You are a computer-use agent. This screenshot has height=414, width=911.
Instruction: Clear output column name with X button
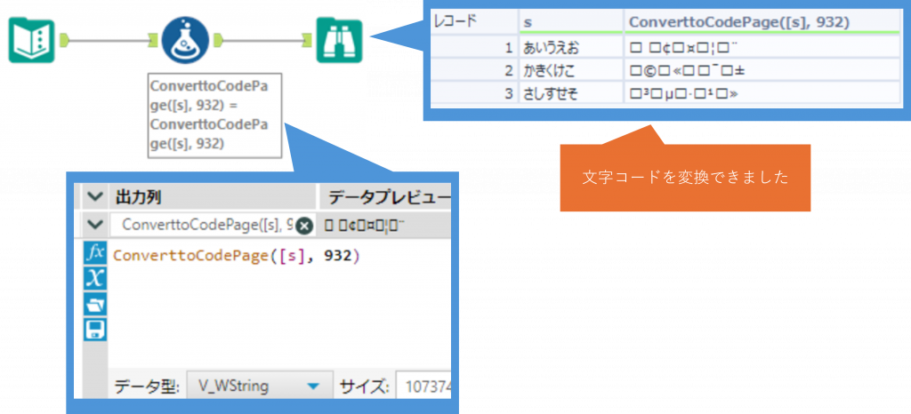click(303, 226)
